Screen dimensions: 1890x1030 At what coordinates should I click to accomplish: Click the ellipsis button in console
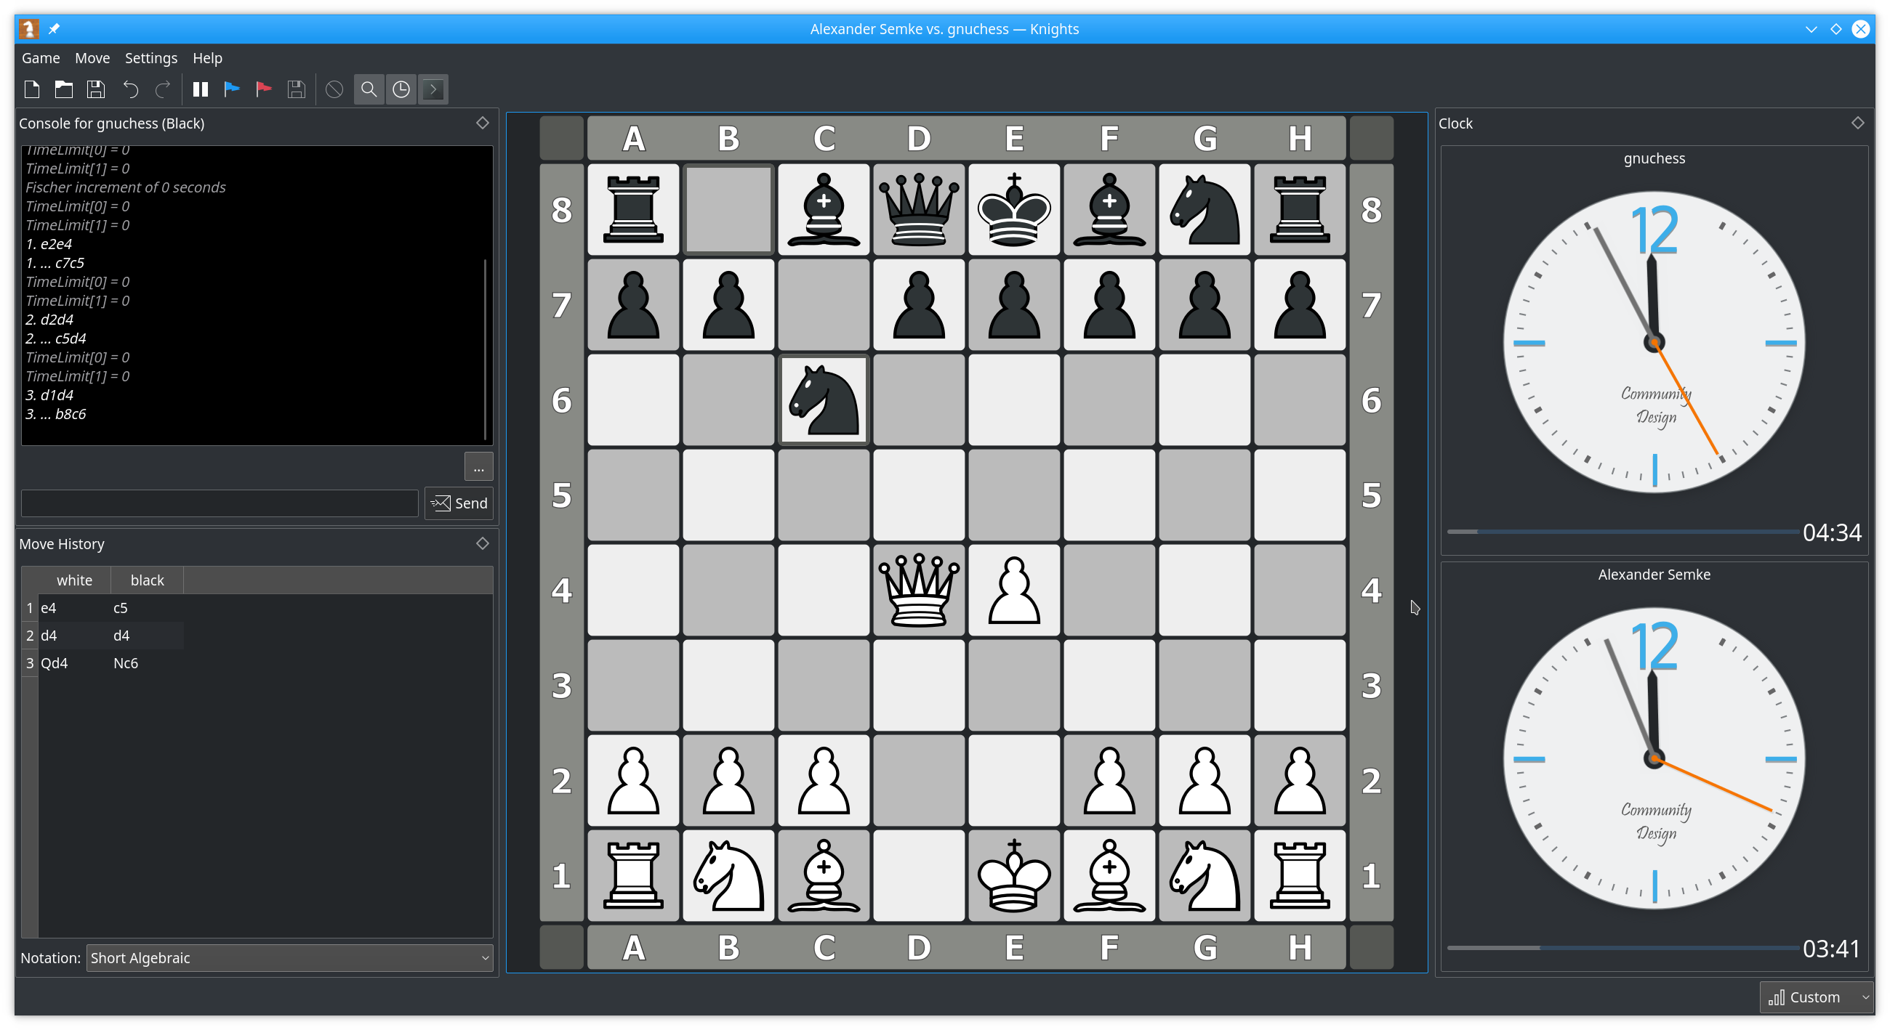pyautogui.click(x=478, y=467)
